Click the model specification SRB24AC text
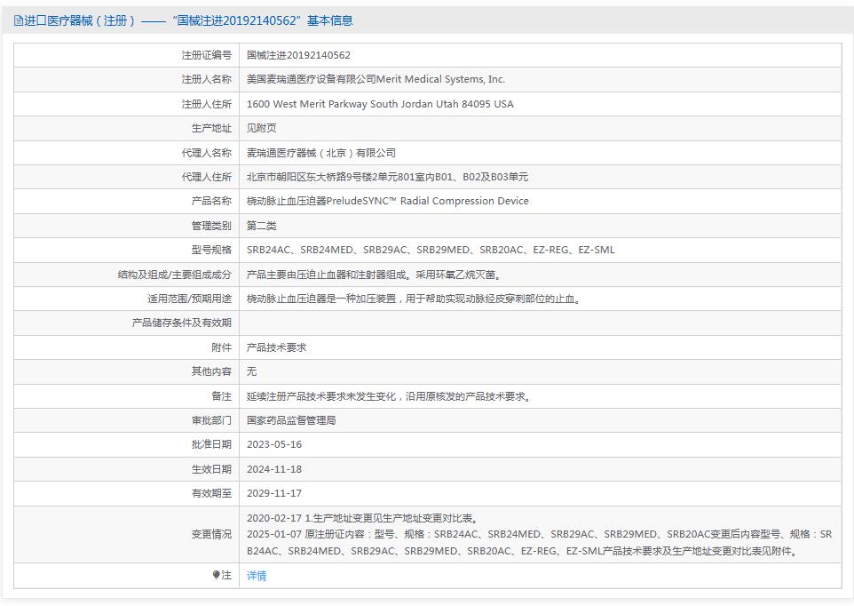Image resolution: width=854 pixels, height=606 pixels. click(267, 250)
